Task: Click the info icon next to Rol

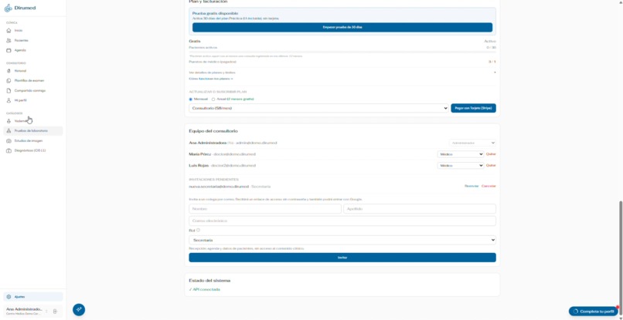Action: [198, 230]
